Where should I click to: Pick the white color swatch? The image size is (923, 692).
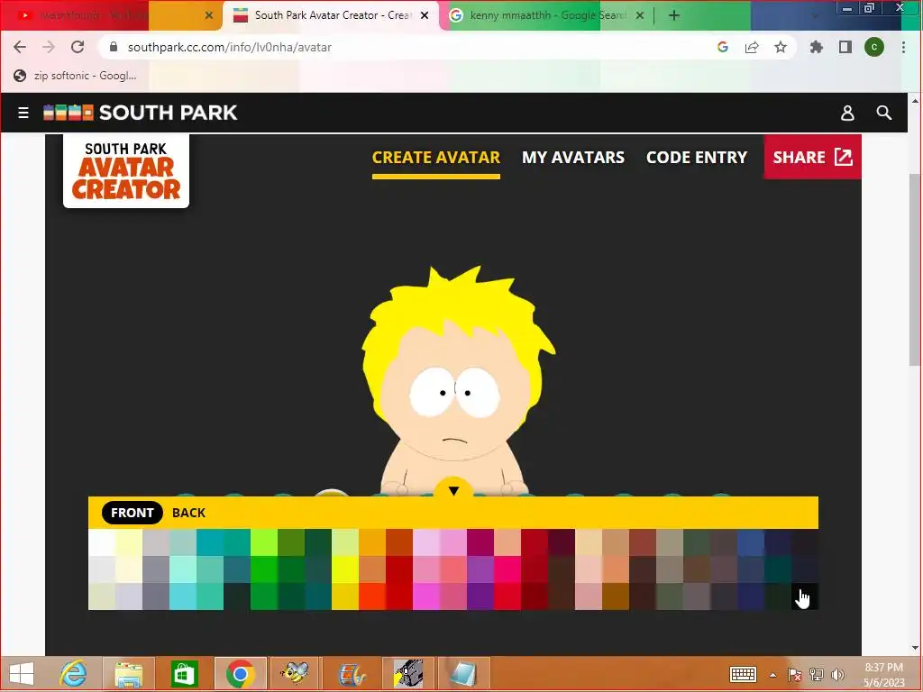(x=102, y=542)
